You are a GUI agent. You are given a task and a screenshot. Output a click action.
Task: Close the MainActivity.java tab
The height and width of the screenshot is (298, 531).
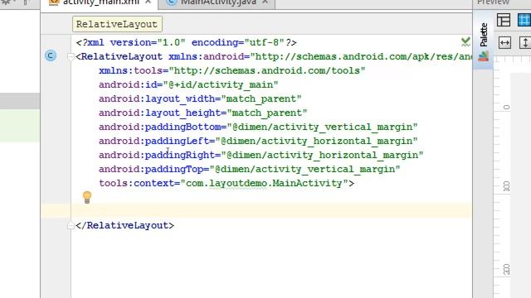[x=265, y=2]
